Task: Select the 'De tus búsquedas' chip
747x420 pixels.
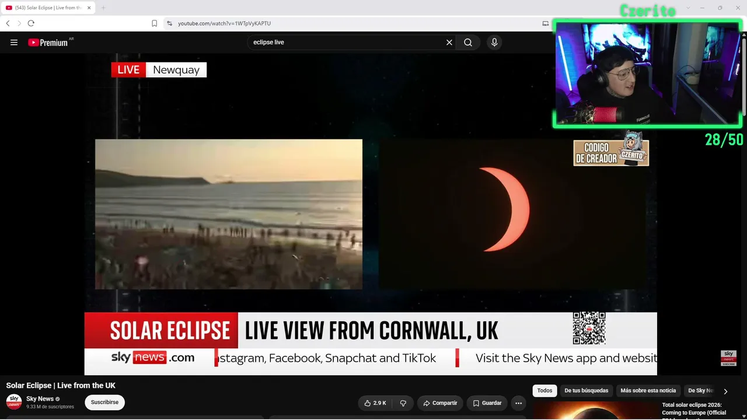Action: pos(586,391)
